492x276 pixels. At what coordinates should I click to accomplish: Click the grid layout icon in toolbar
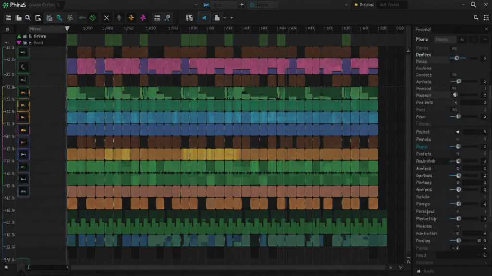[189, 18]
